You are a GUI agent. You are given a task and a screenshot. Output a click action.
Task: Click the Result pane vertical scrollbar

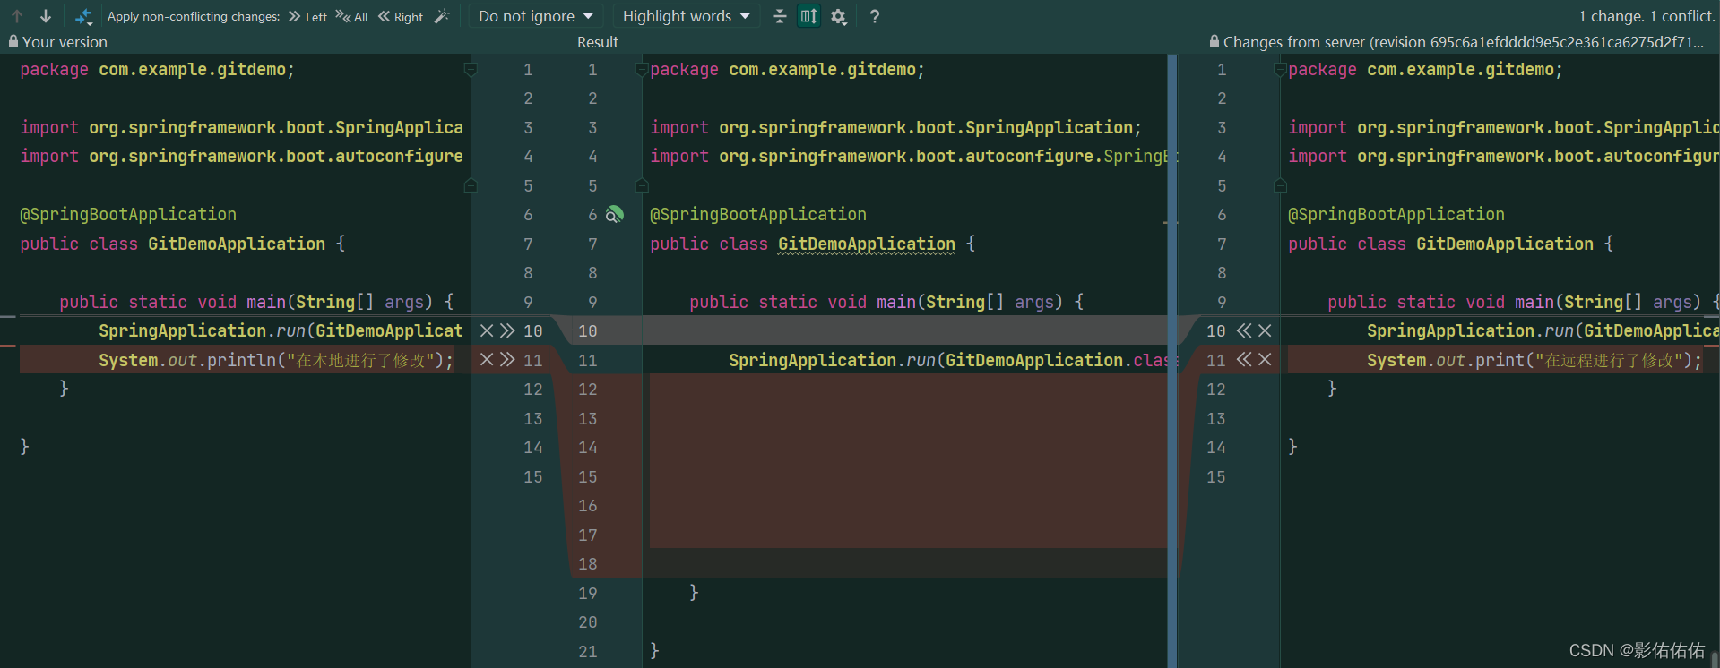[x=1171, y=361]
